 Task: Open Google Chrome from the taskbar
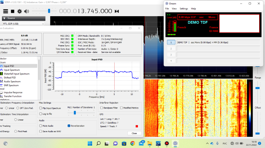132,143
